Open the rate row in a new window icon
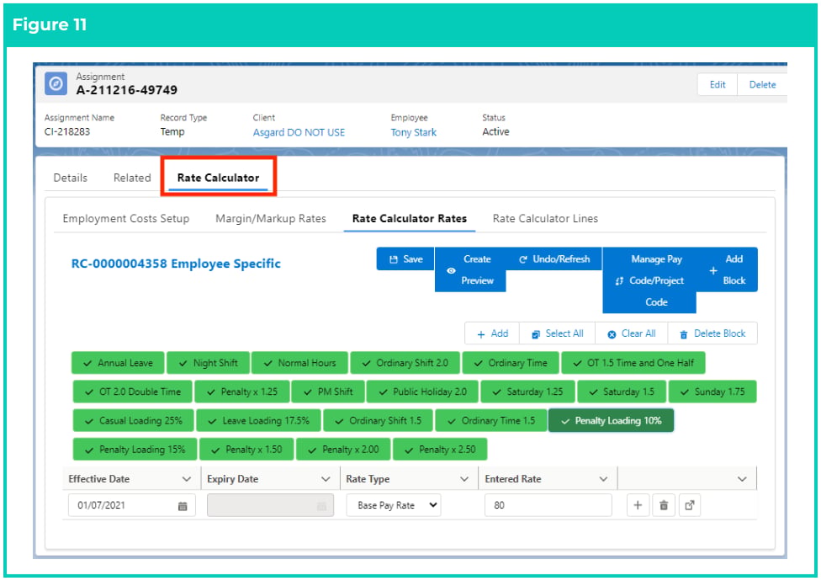This screenshot has height=581, width=821. [x=690, y=505]
